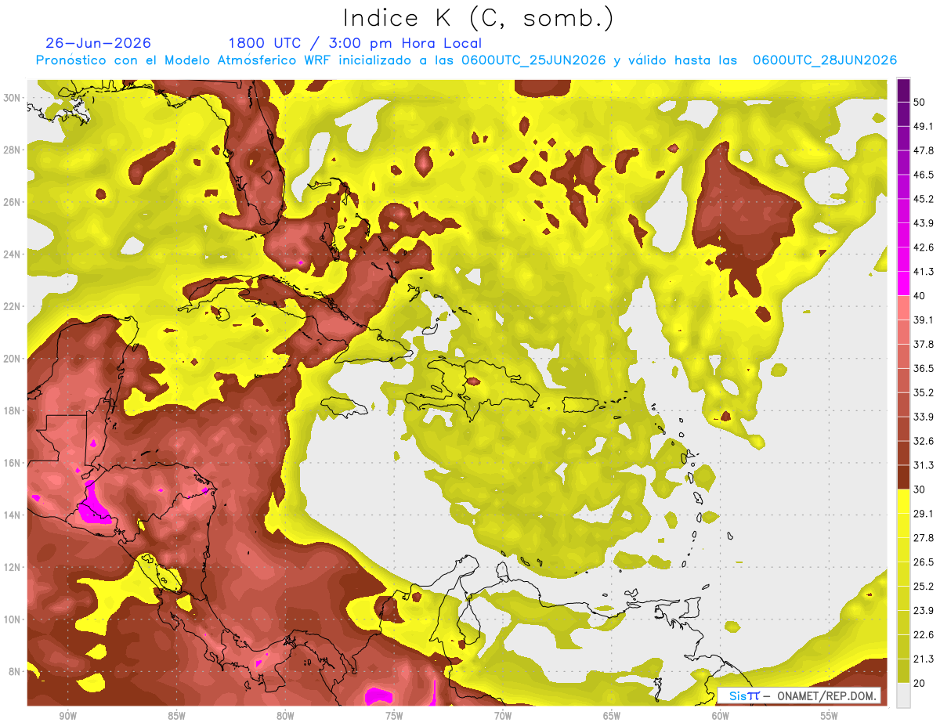Click the latitude axis label "16N"
This screenshot has width=940, height=726.
tap(13, 463)
